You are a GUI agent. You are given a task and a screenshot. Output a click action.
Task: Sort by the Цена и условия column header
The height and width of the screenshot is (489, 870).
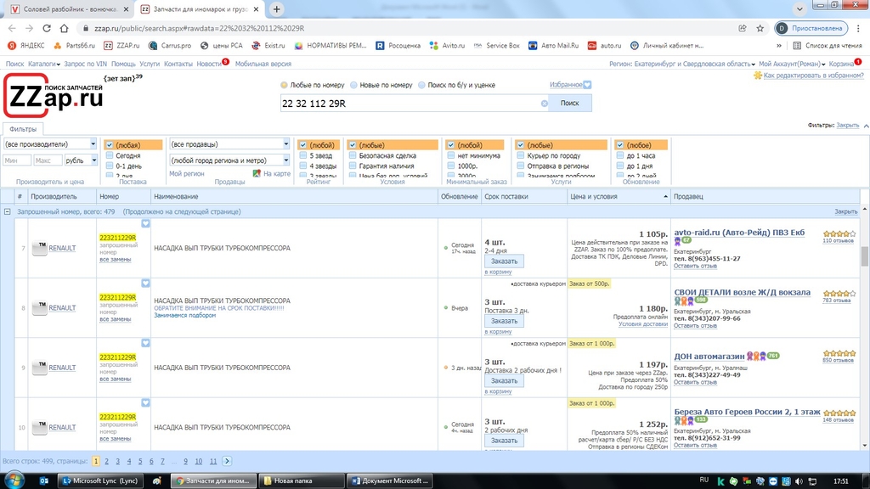(x=619, y=196)
